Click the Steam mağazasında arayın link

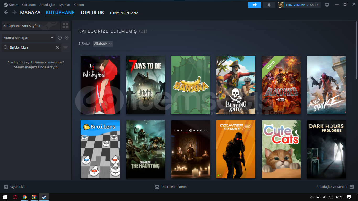pos(36,67)
